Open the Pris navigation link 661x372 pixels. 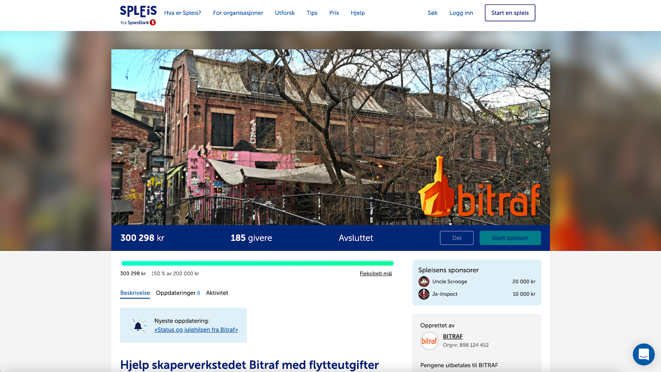334,13
